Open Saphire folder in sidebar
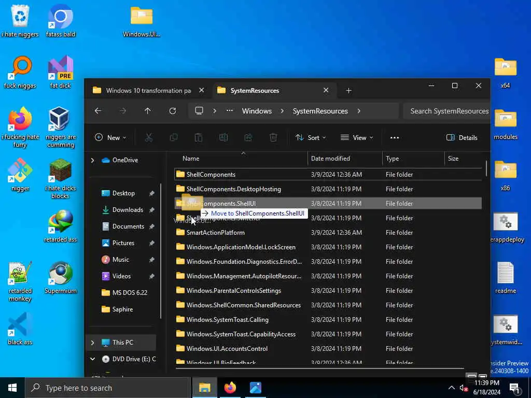This screenshot has width=531, height=398. click(x=122, y=309)
